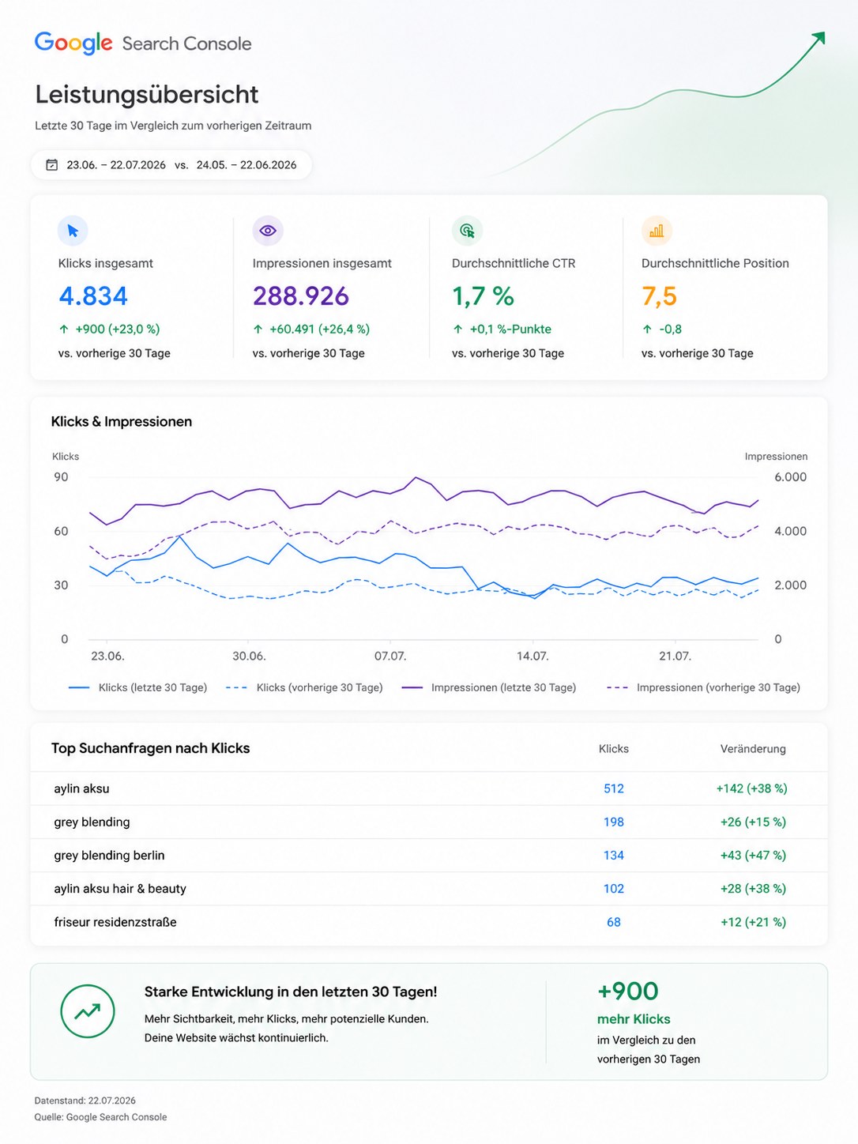Click the Klicks insgesamt value 4.834

point(93,296)
